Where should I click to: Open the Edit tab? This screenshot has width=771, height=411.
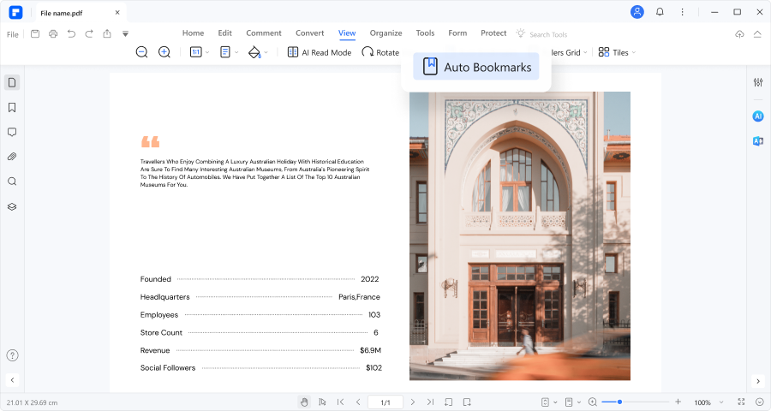(224, 33)
